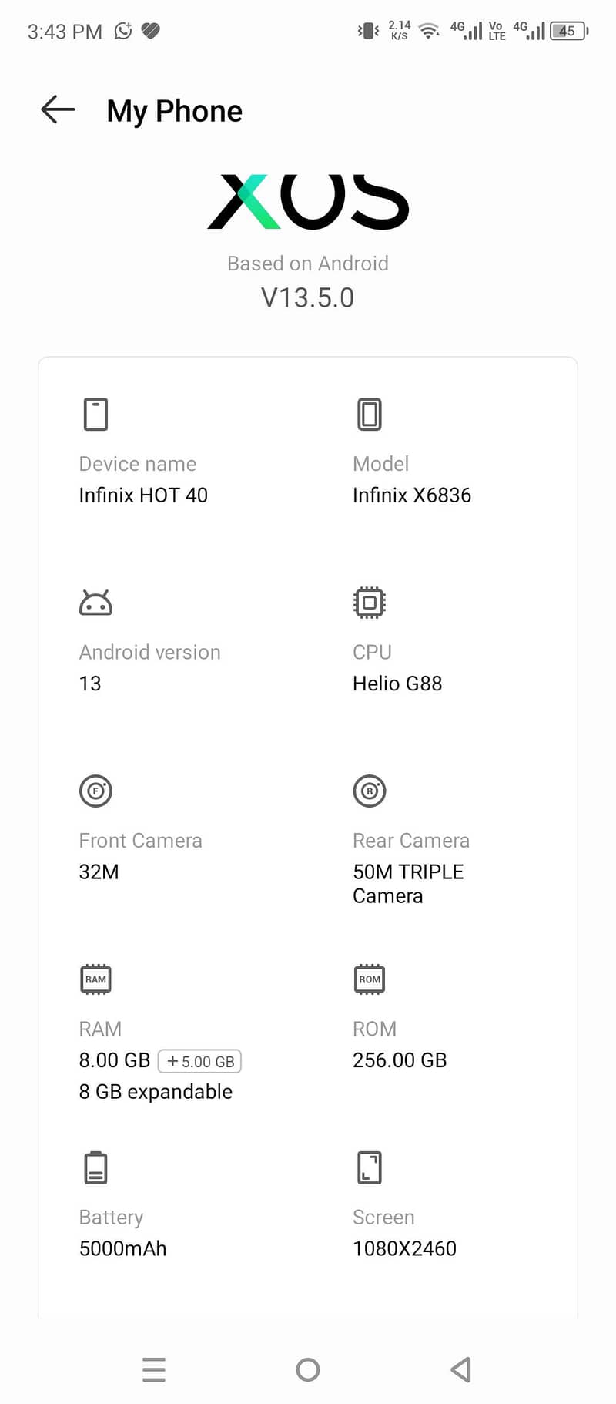Tap the Android version robot icon

coord(95,603)
